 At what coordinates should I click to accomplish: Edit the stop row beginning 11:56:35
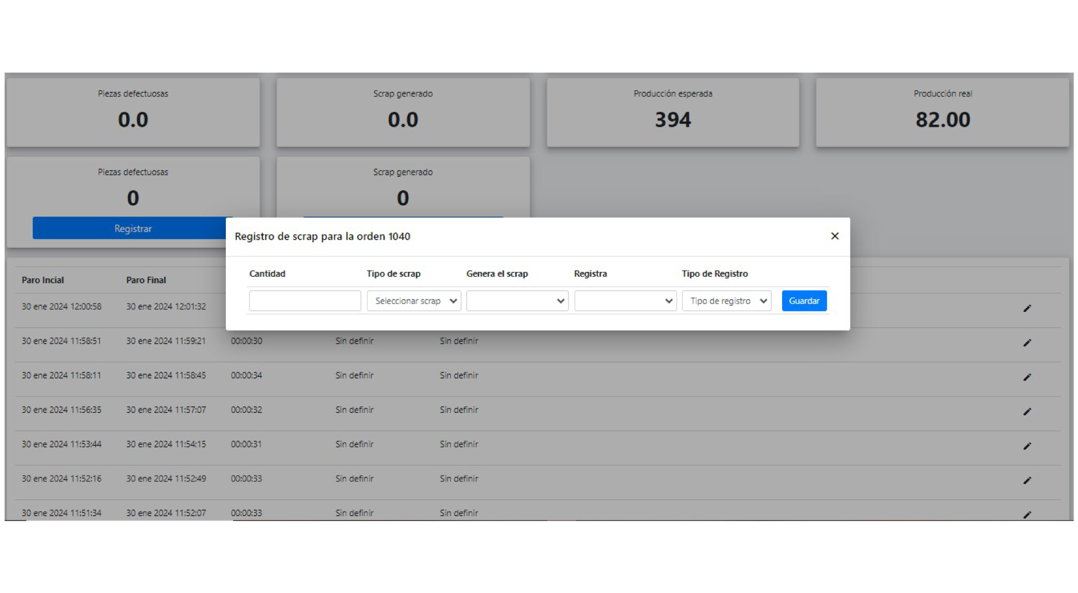pyautogui.click(x=1027, y=412)
